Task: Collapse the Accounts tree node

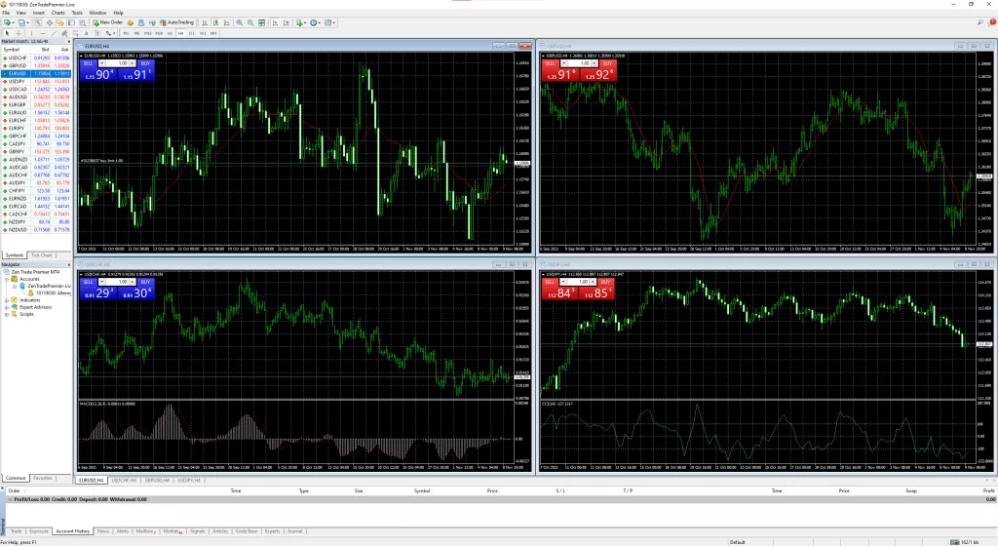Action: tap(7, 278)
